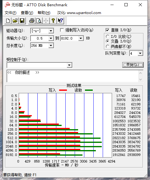Click the red 写入 legend swatch
This screenshot has height=180, width=150.
coord(63,90)
